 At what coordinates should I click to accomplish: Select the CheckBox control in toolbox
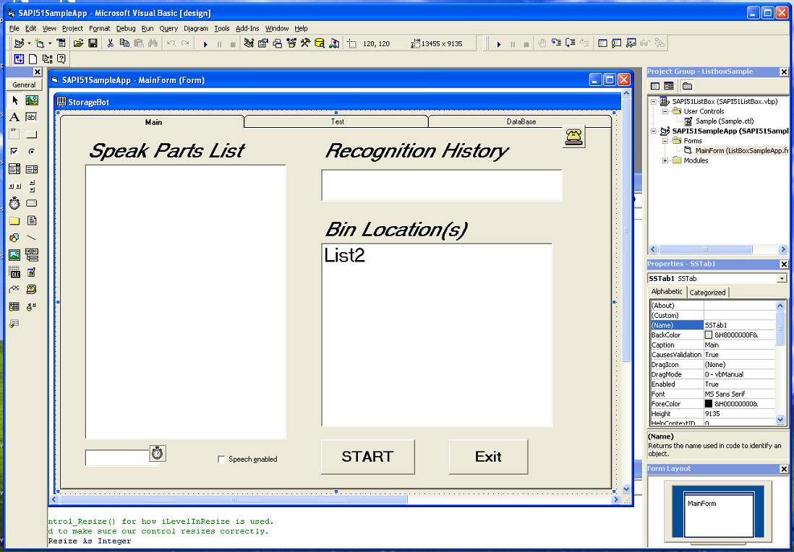pyautogui.click(x=14, y=151)
